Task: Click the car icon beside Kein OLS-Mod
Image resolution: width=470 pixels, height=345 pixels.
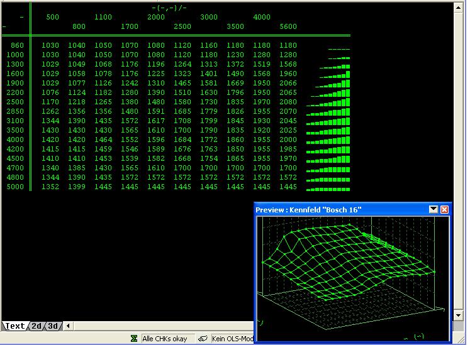Action: (203, 339)
